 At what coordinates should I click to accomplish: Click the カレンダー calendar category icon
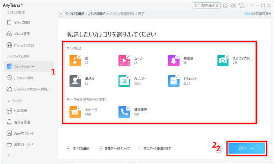click(124, 81)
